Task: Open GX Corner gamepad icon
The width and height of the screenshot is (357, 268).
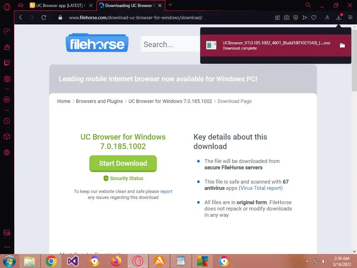Action: click(21, 5)
